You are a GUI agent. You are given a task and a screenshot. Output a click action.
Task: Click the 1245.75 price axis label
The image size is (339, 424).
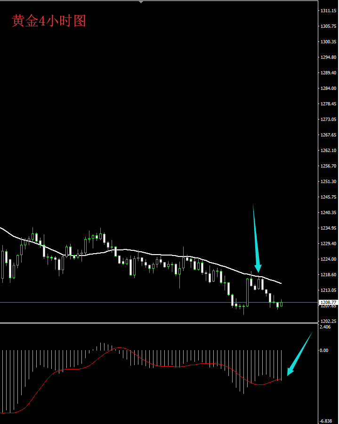pos(328,197)
